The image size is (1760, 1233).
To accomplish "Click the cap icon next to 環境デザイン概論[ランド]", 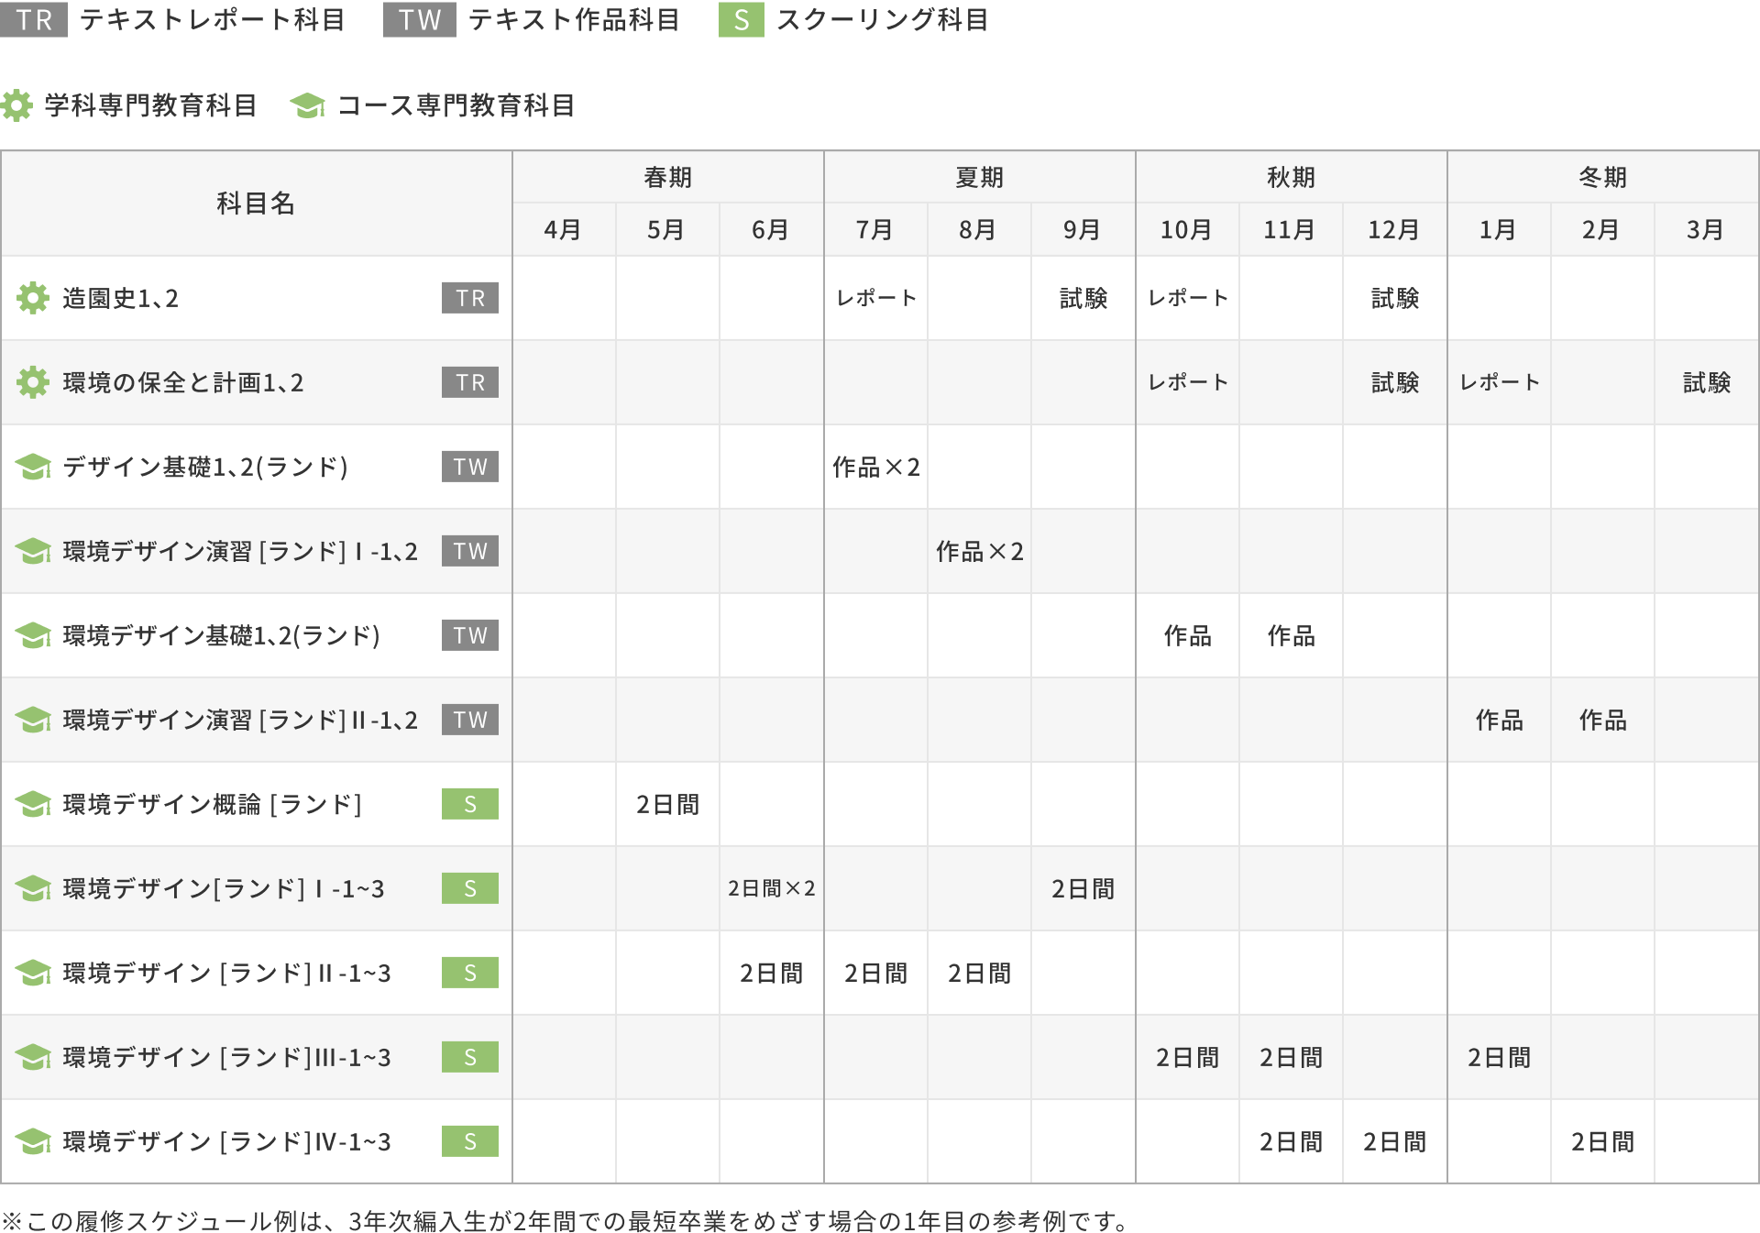I will tap(33, 804).
